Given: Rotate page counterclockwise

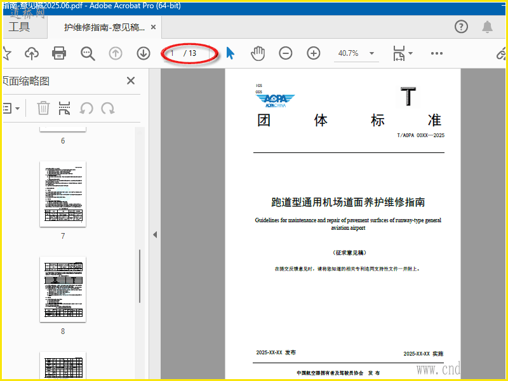Looking at the screenshot, I should pyautogui.click(x=86, y=109).
